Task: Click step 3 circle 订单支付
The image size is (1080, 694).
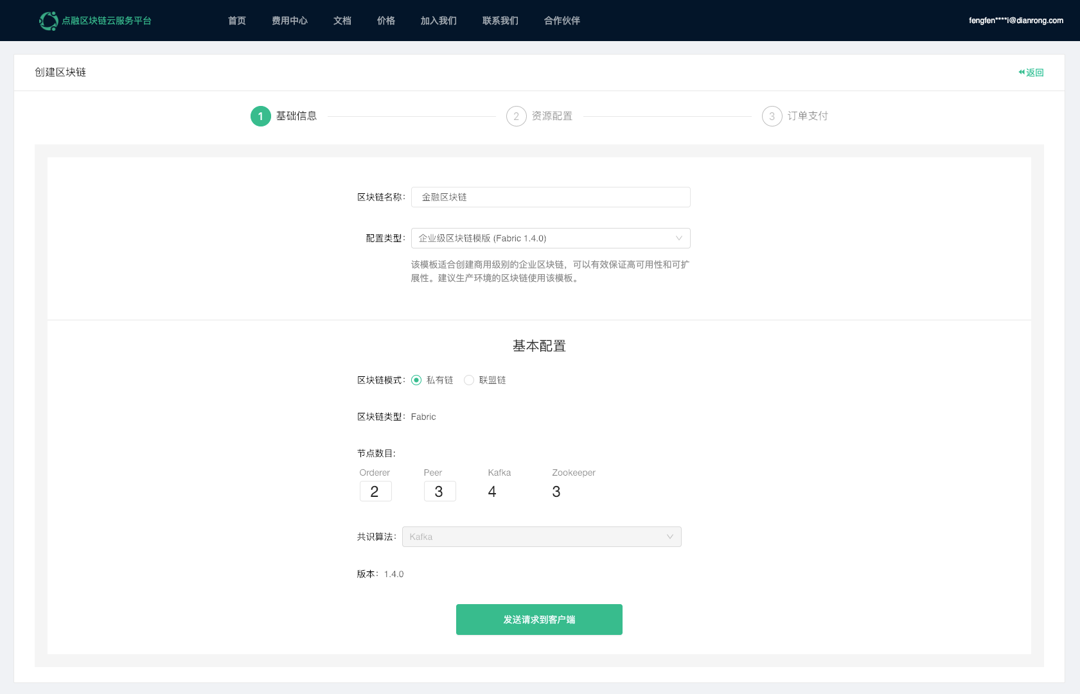Action: point(772,116)
